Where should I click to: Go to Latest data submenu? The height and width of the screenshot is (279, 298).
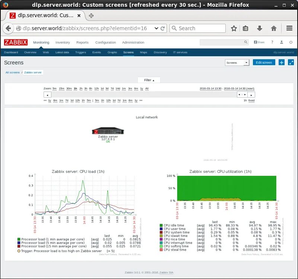(x=62, y=52)
